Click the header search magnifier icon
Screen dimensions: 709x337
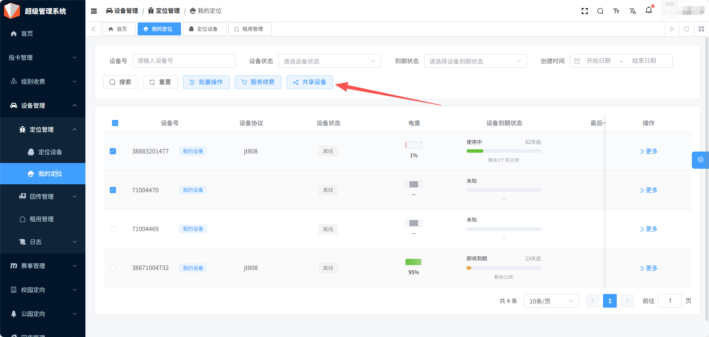[x=600, y=11]
